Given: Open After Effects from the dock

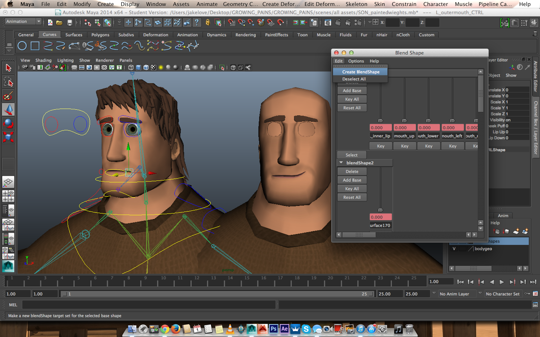Looking at the screenshot, I should [x=284, y=329].
